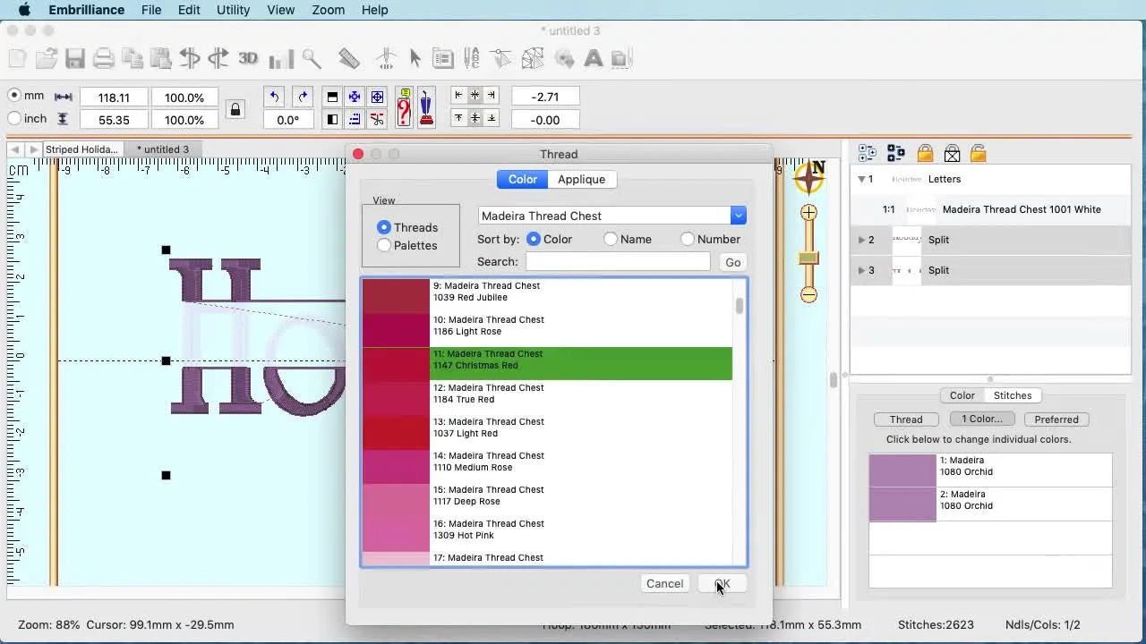The width and height of the screenshot is (1146, 644).
Task: Click the 1 Color... button
Action: 982,419
